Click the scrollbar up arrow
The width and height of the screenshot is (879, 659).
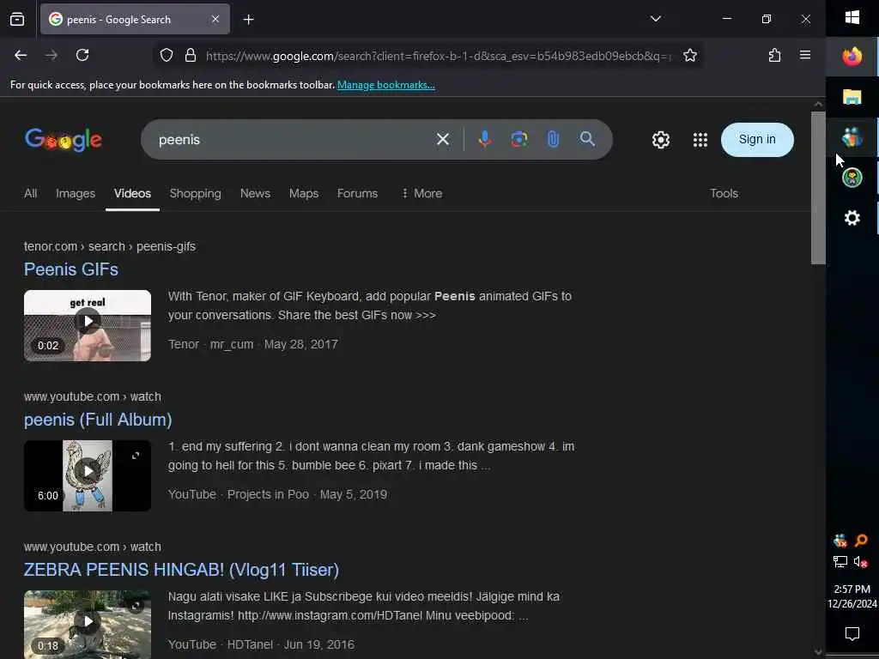point(818,104)
